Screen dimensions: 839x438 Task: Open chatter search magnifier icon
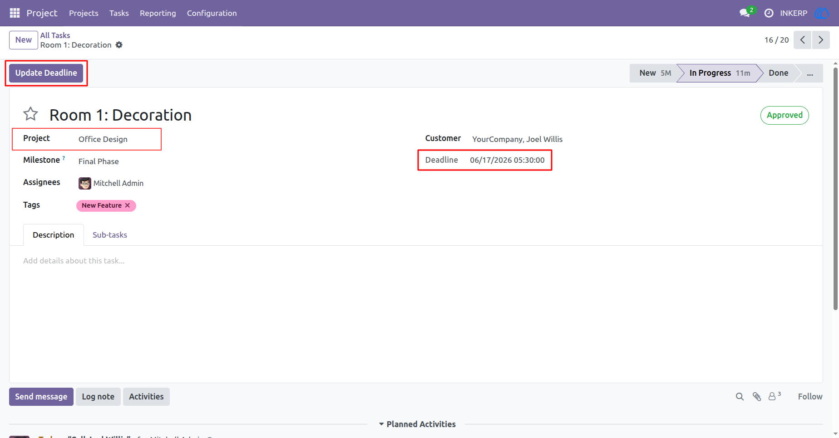pos(740,397)
